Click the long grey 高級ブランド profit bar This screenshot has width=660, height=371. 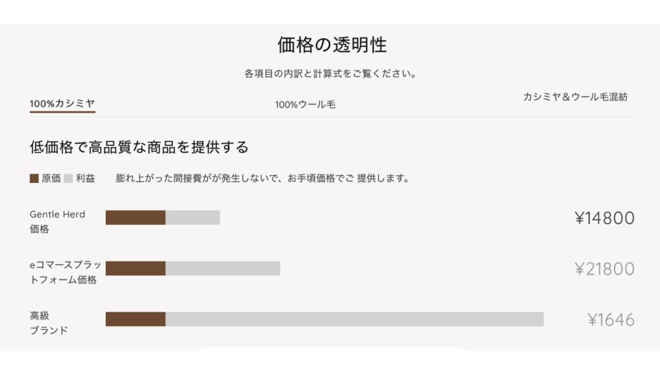click(355, 319)
